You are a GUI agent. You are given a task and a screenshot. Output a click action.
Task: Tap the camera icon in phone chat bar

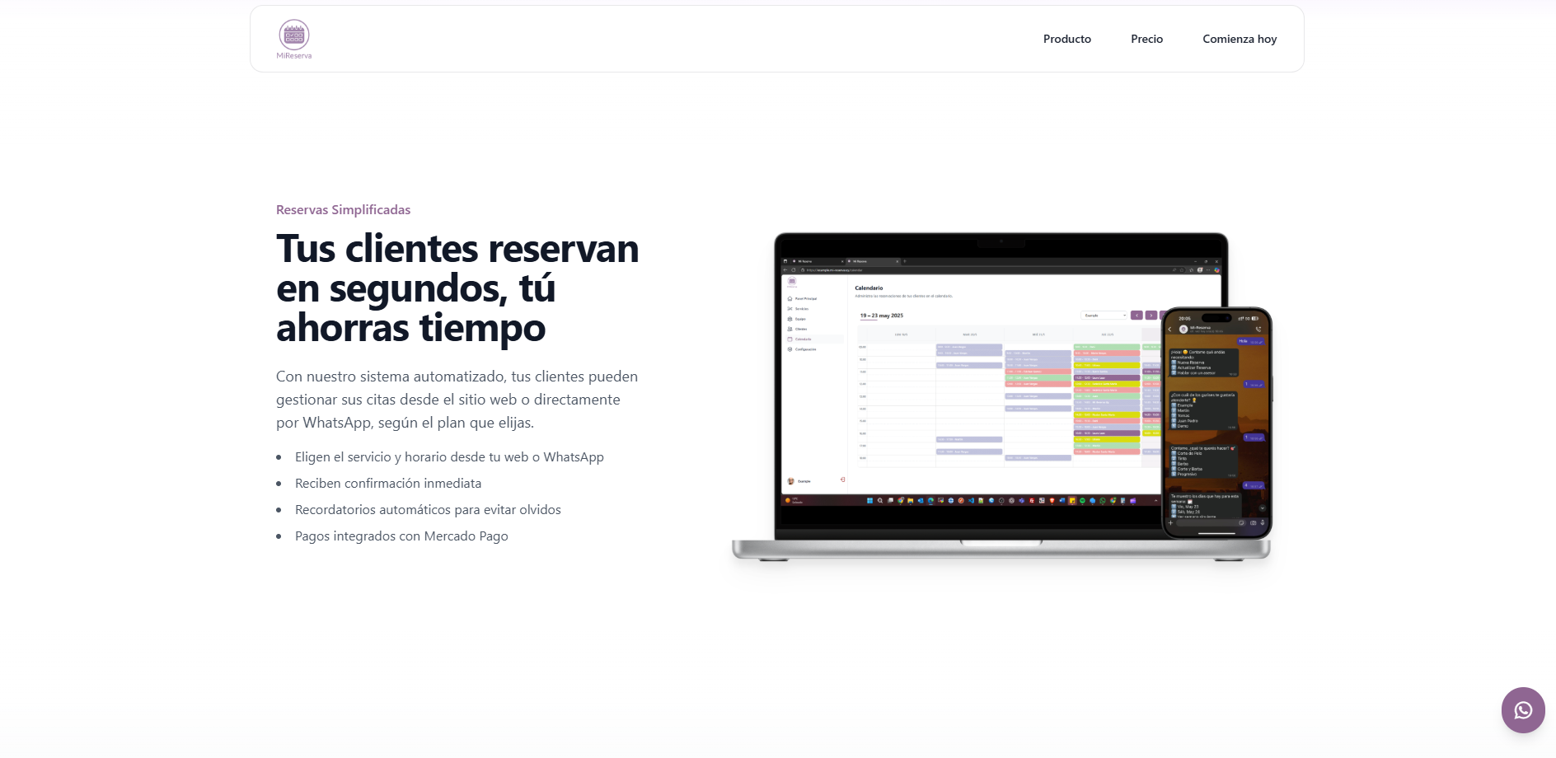point(1254,522)
